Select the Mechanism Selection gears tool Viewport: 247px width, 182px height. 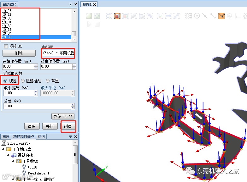click(150, 16)
